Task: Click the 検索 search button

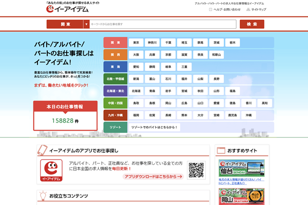Action: point(252,24)
